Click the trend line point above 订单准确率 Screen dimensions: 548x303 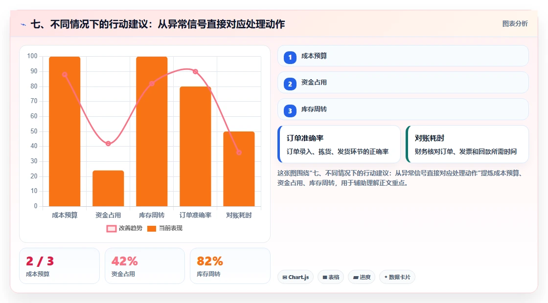195,71
